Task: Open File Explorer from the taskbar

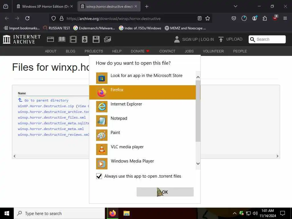Action: click(126, 213)
